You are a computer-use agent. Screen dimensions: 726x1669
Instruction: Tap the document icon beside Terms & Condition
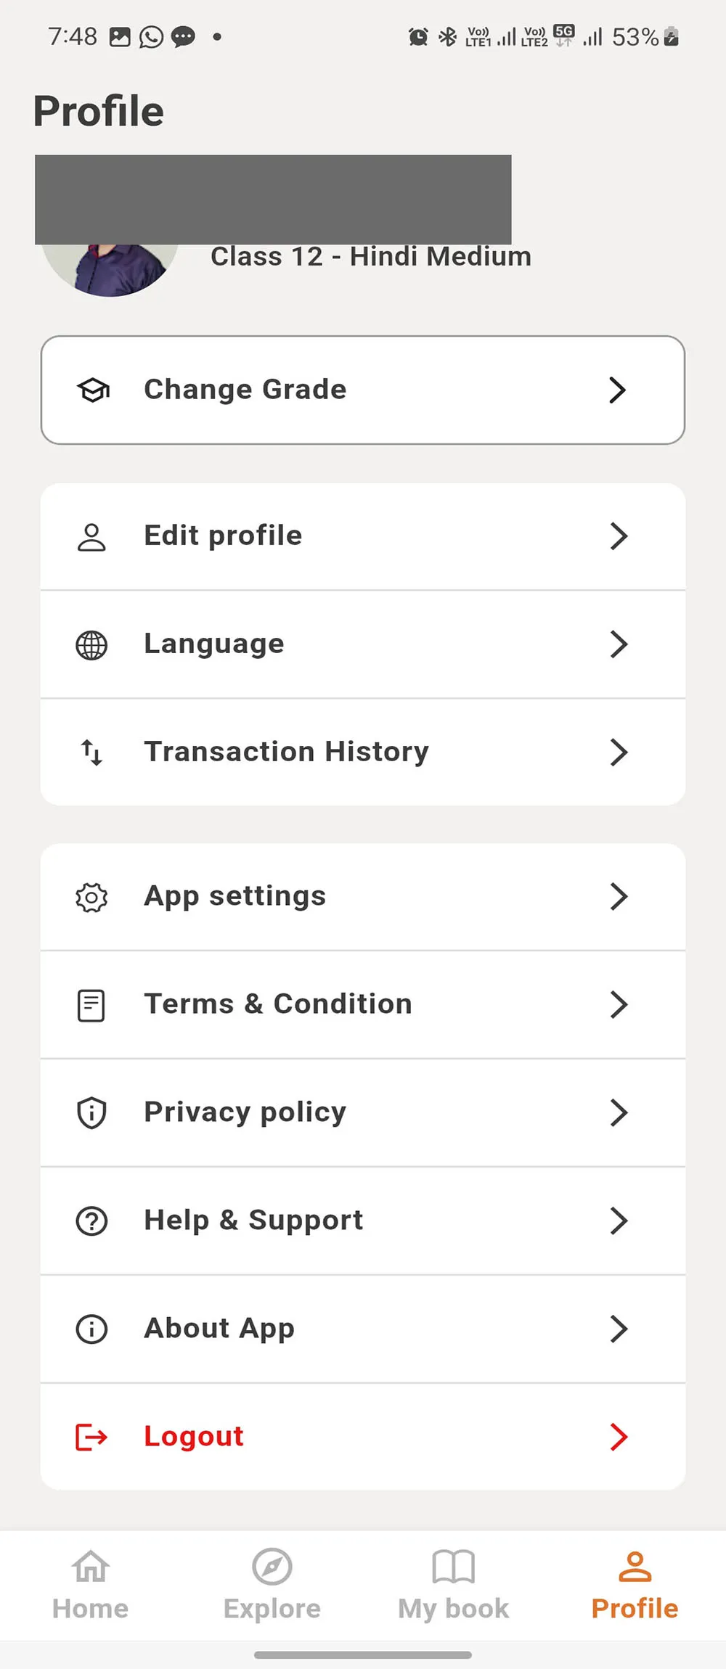pos(91,1006)
